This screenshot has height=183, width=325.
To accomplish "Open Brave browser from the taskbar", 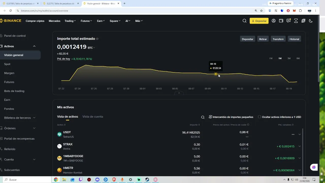I will pyautogui.click(x=114, y=180).
